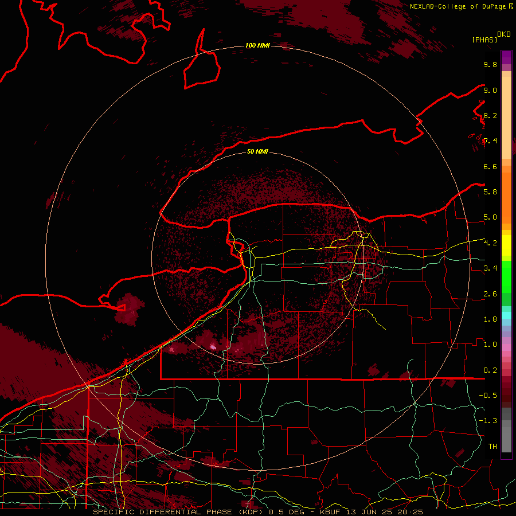Viewport: 516px width, 516px height.
Task: Click the yellow segment of the color bar
Action: click(506, 245)
